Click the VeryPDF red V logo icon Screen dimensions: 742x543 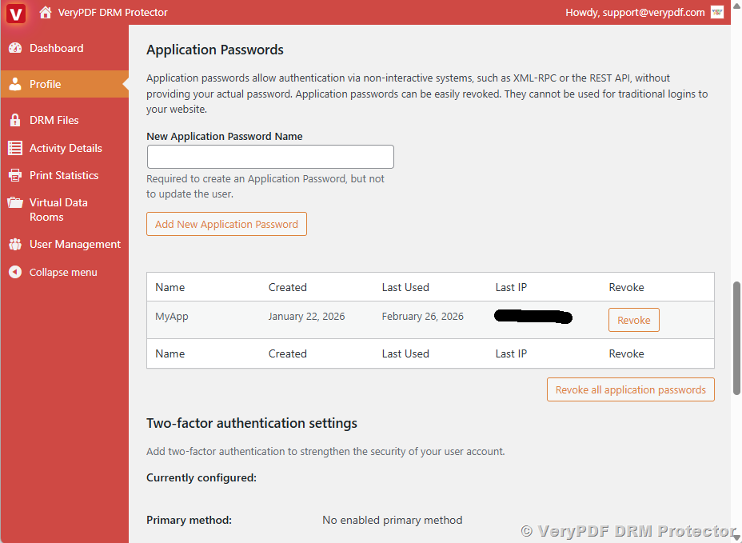(16, 13)
